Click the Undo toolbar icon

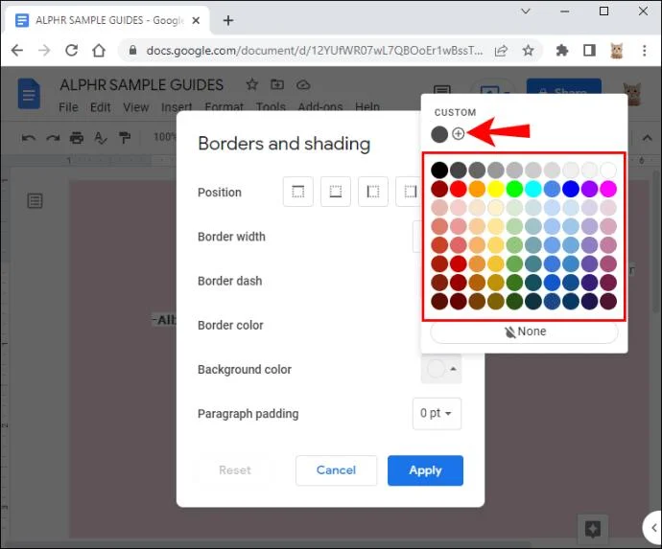(28, 138)
